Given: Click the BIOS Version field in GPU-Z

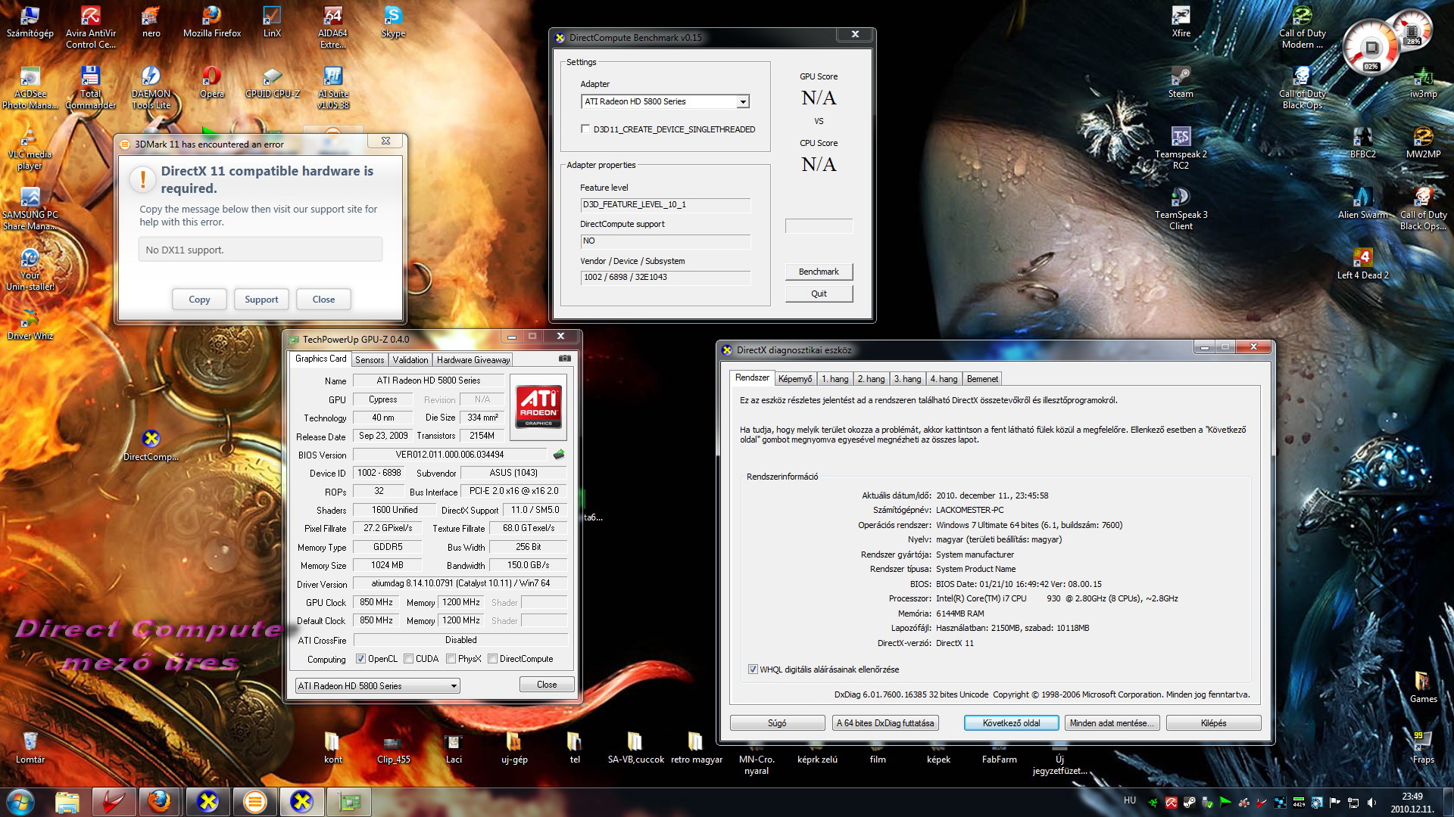Looking at the screenshot, I should point(450,455).
